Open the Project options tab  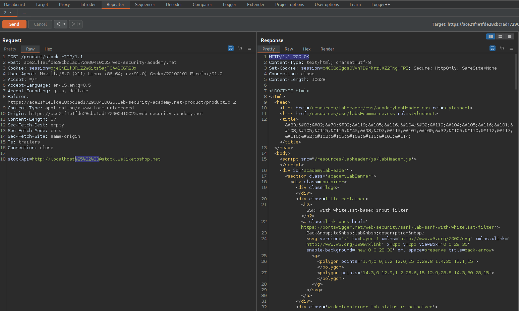[290, 4]
